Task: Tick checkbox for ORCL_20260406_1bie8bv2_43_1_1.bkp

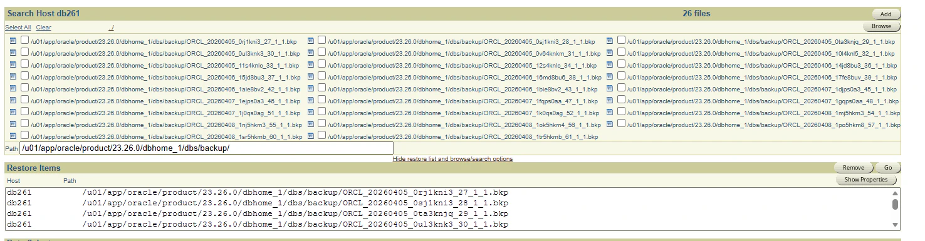Action: [x=321, y=88]
